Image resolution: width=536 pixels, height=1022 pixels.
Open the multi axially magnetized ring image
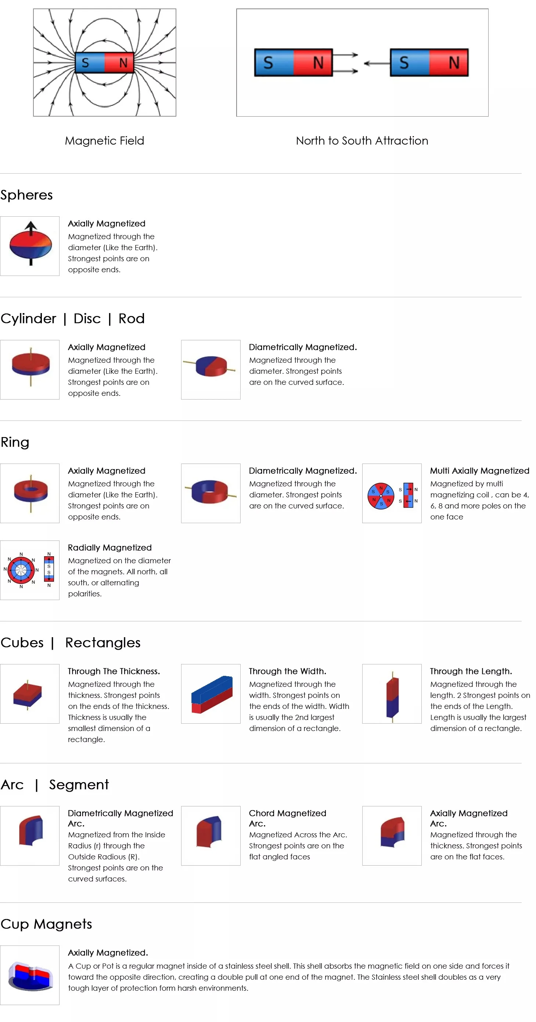pyautogui.click(x=391, y=493)
